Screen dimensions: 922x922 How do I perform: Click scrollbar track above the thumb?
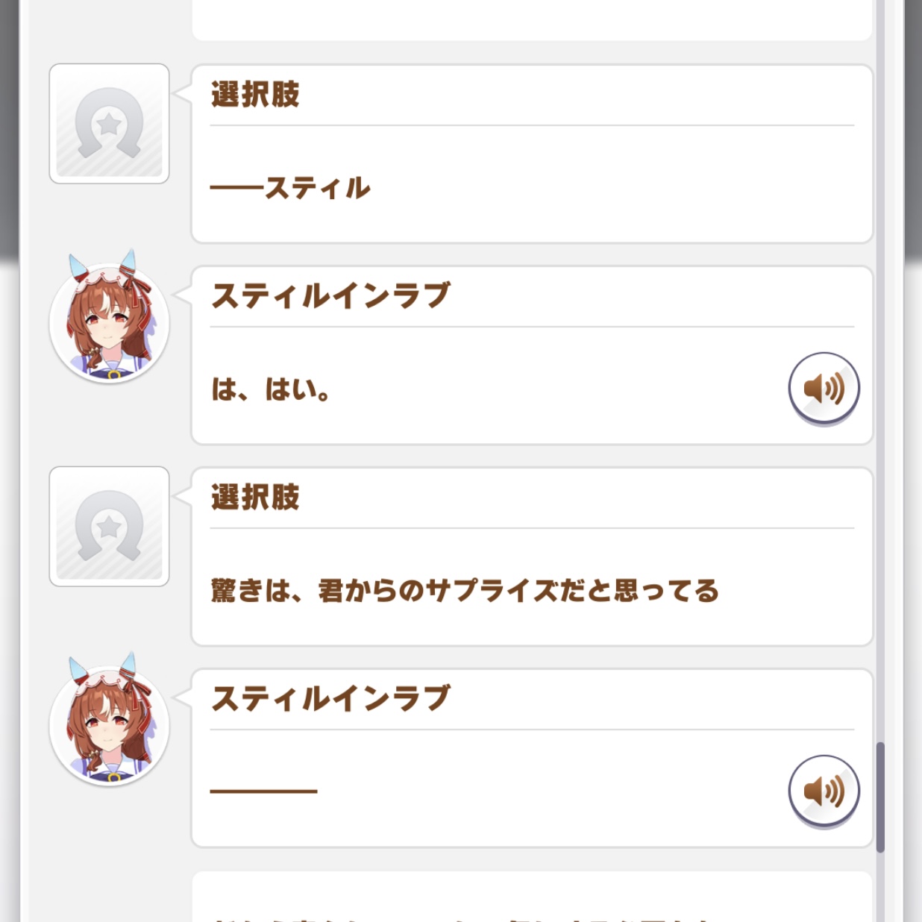880,373
